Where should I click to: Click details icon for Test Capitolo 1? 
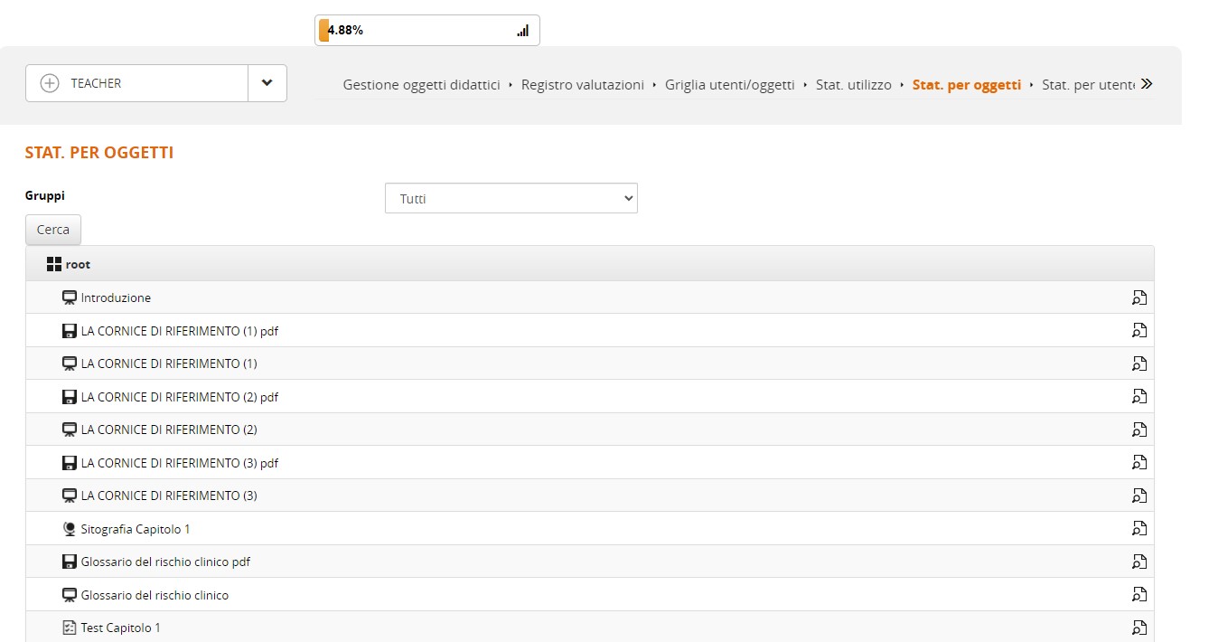pyautogui.click(x=1139, y=628)
